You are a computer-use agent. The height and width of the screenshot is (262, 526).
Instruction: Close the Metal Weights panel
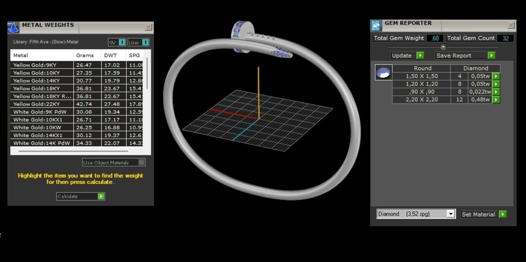click(148, 27)
